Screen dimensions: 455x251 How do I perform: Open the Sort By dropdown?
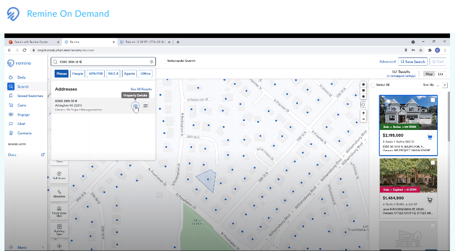pos(431,85)
